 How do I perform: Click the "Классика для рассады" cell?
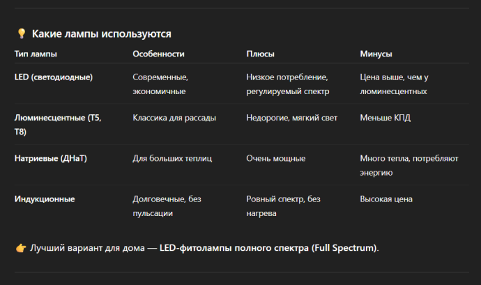[174, 118]
